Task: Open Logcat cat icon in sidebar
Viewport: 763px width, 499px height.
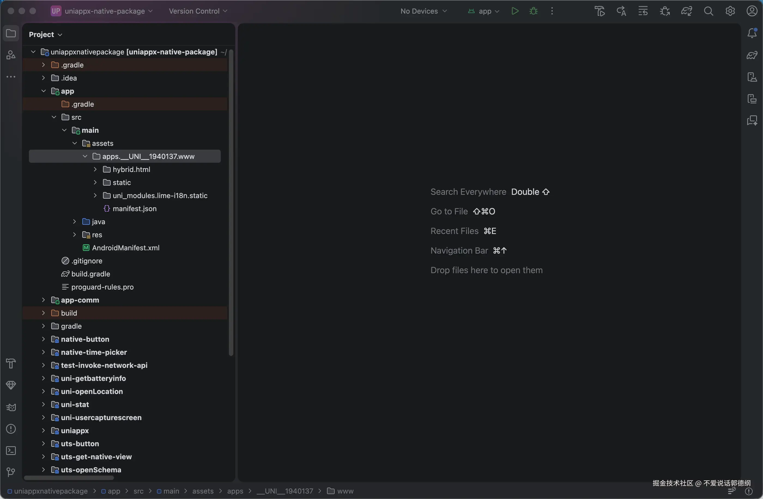Action: pos(11,407)
